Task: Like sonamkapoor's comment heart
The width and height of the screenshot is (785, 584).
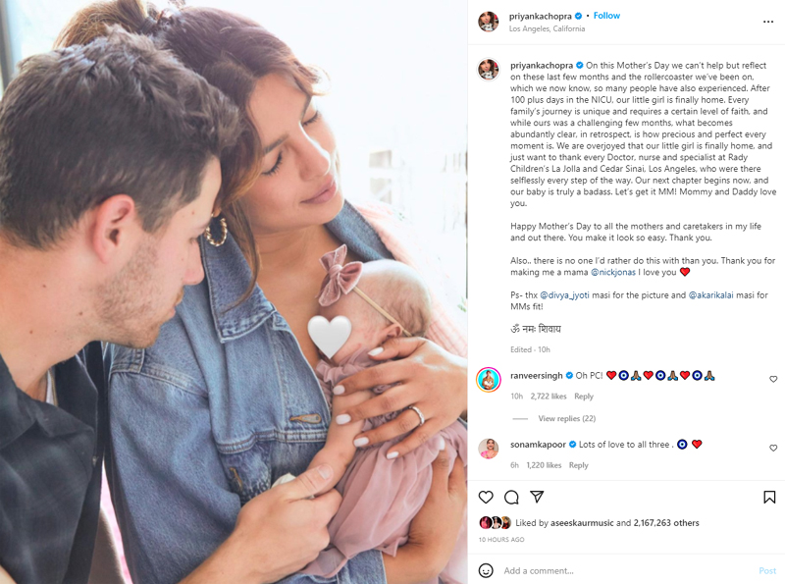Action: point(773,448)
